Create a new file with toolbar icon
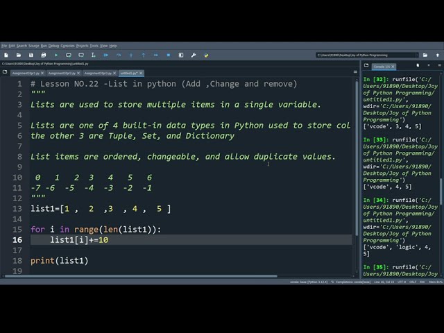 [x=6, y=55]
